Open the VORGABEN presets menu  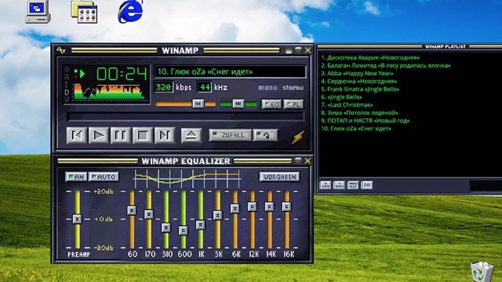point(279,177)
